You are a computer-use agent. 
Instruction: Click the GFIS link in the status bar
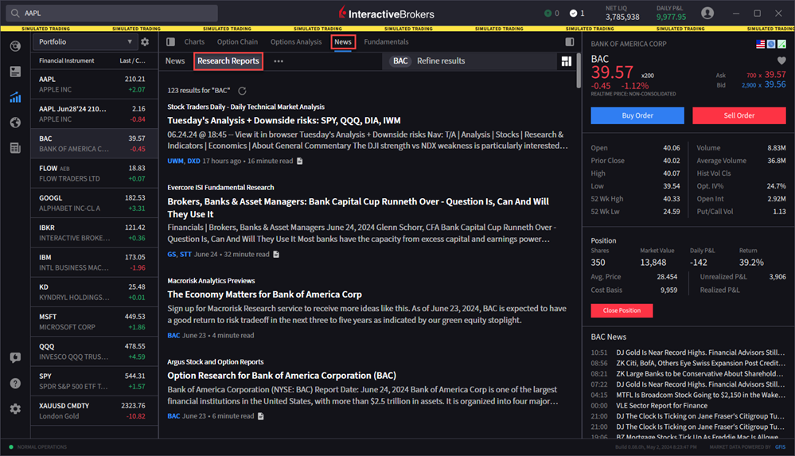point(781,447)
